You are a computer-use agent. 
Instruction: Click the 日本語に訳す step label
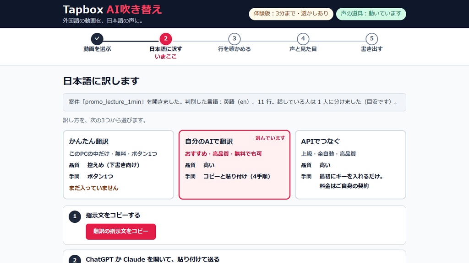click(x=166, y=49)
